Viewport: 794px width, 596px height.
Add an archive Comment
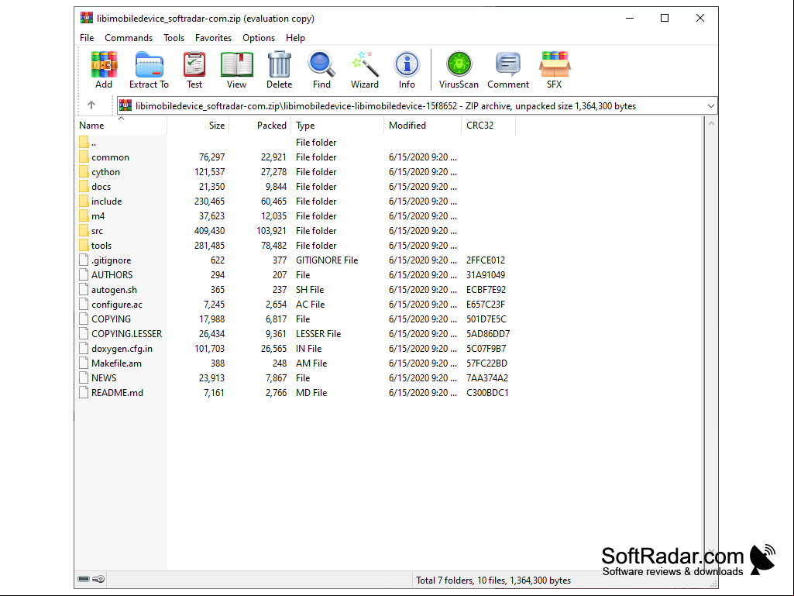[x=508, y=70]
